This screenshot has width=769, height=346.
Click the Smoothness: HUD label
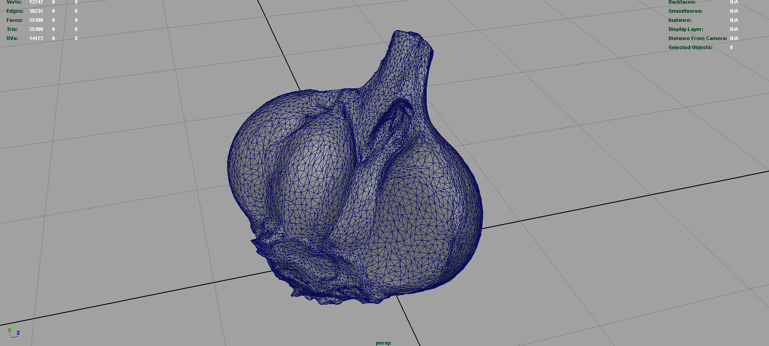coord(685,11)
